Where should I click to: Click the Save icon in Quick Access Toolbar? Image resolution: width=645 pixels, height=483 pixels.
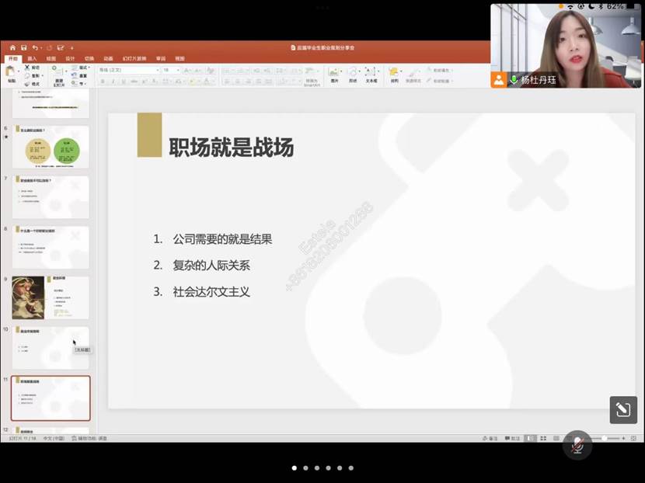23,48
